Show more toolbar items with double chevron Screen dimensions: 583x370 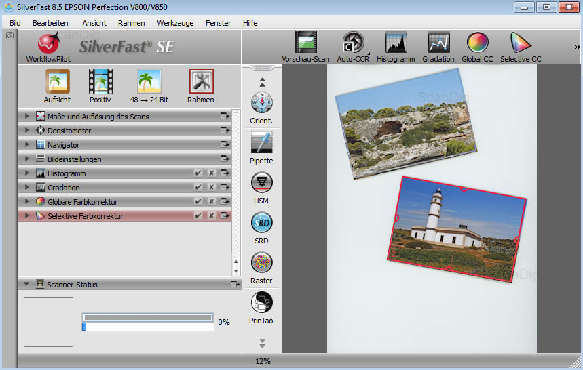click(577, 47)
